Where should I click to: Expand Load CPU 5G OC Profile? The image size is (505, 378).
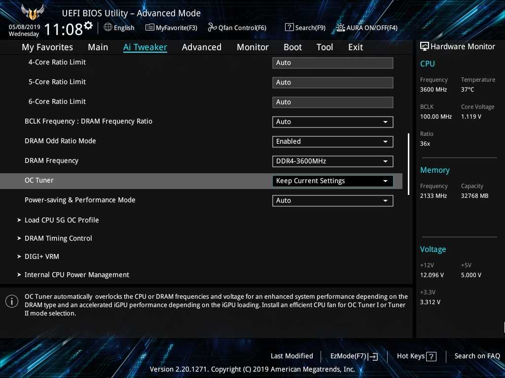click(x=62, y=220)
